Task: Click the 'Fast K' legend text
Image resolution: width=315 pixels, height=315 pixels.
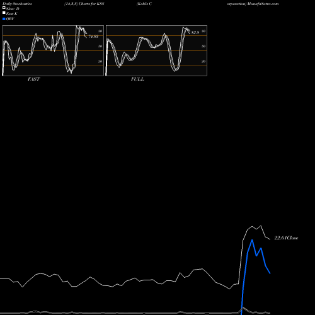Action: tap(12, 14)
